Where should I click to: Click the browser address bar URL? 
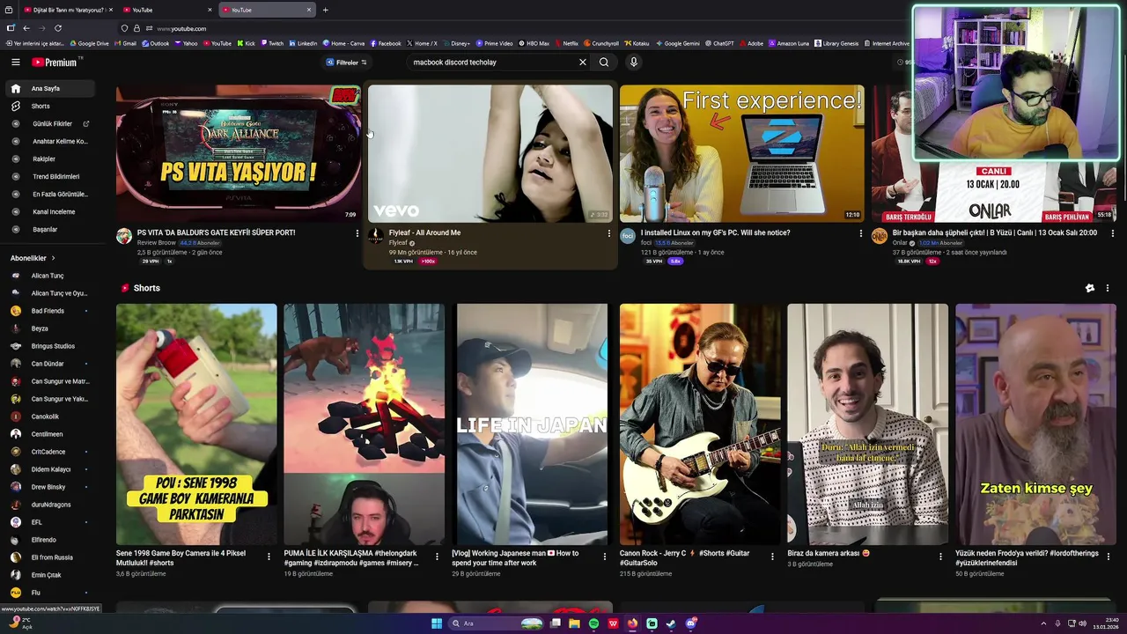181,28
